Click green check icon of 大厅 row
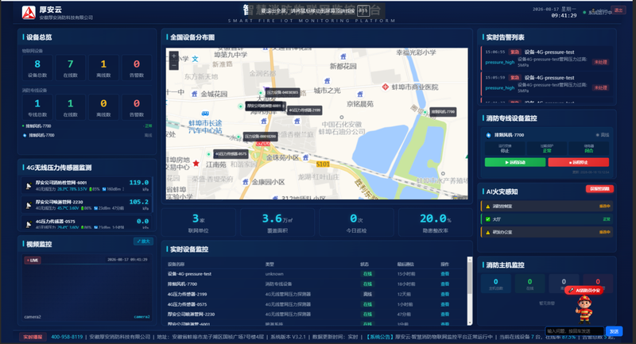 [488, 219]
